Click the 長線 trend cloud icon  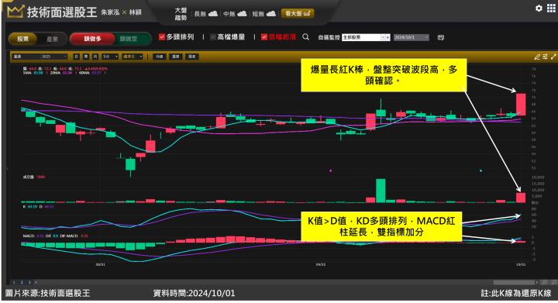click(213, 13)
